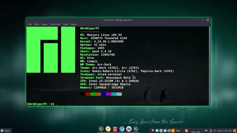
Task: Click the 08:21:45 AM panel clock
Action: [x=224, y=130]
